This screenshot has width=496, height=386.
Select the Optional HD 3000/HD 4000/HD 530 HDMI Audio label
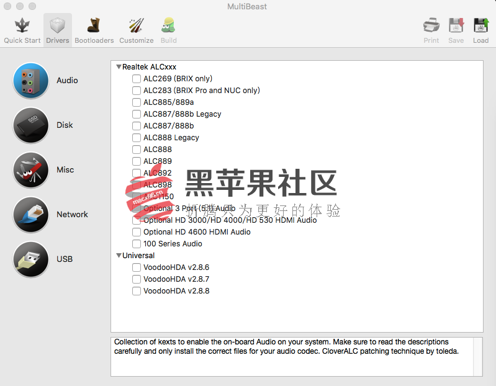point(230,220)
